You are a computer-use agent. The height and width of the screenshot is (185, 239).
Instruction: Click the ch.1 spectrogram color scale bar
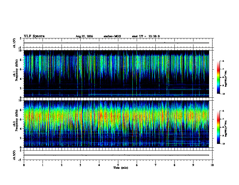coord(218,77)
